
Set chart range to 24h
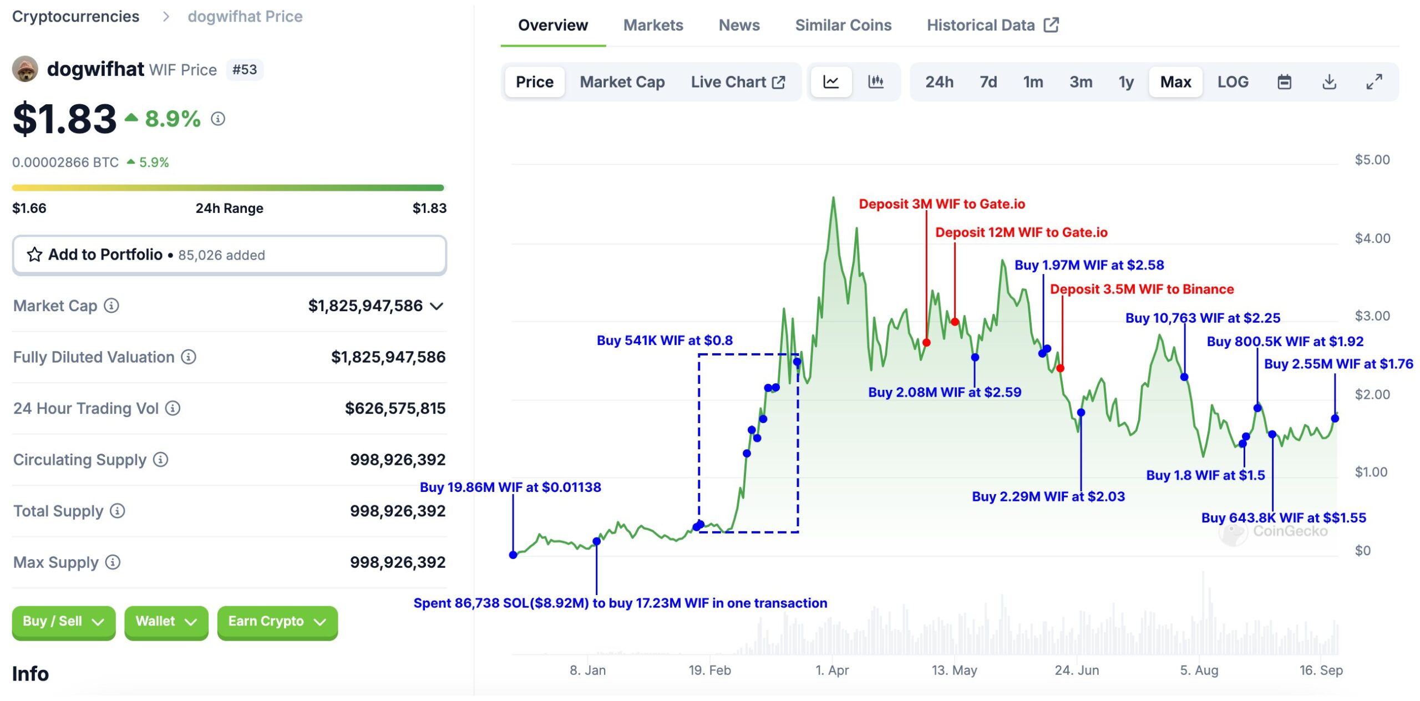[939, 82]
